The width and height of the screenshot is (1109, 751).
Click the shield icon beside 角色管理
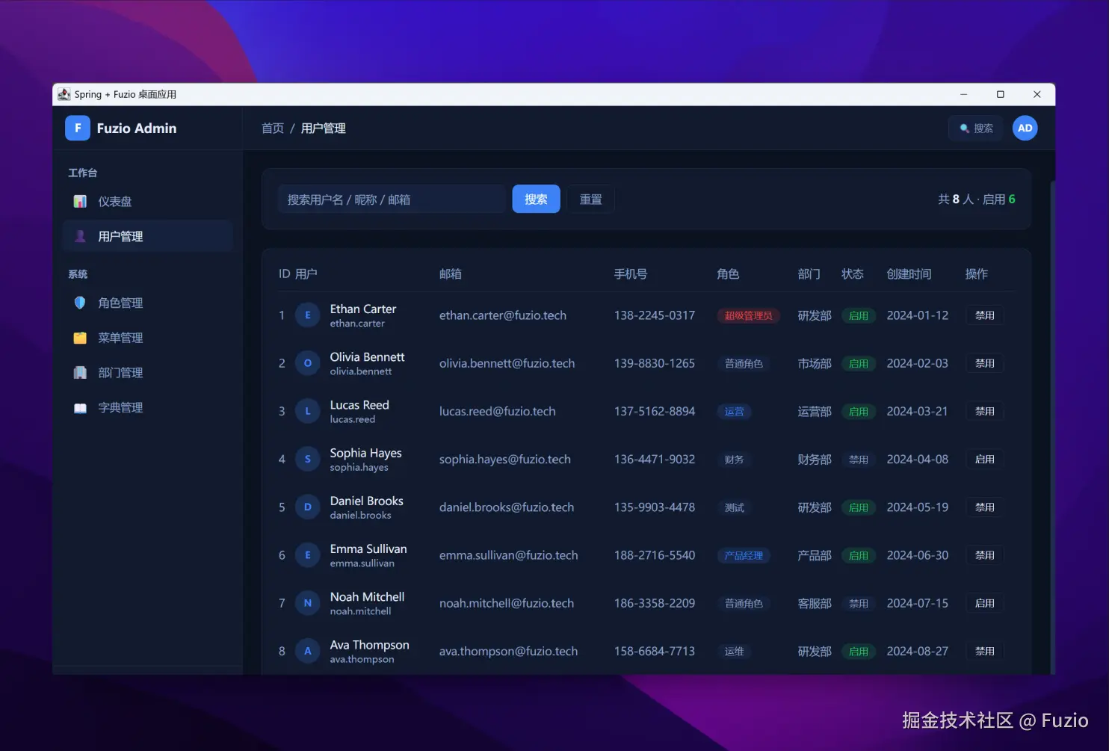[x=80, y=303]
